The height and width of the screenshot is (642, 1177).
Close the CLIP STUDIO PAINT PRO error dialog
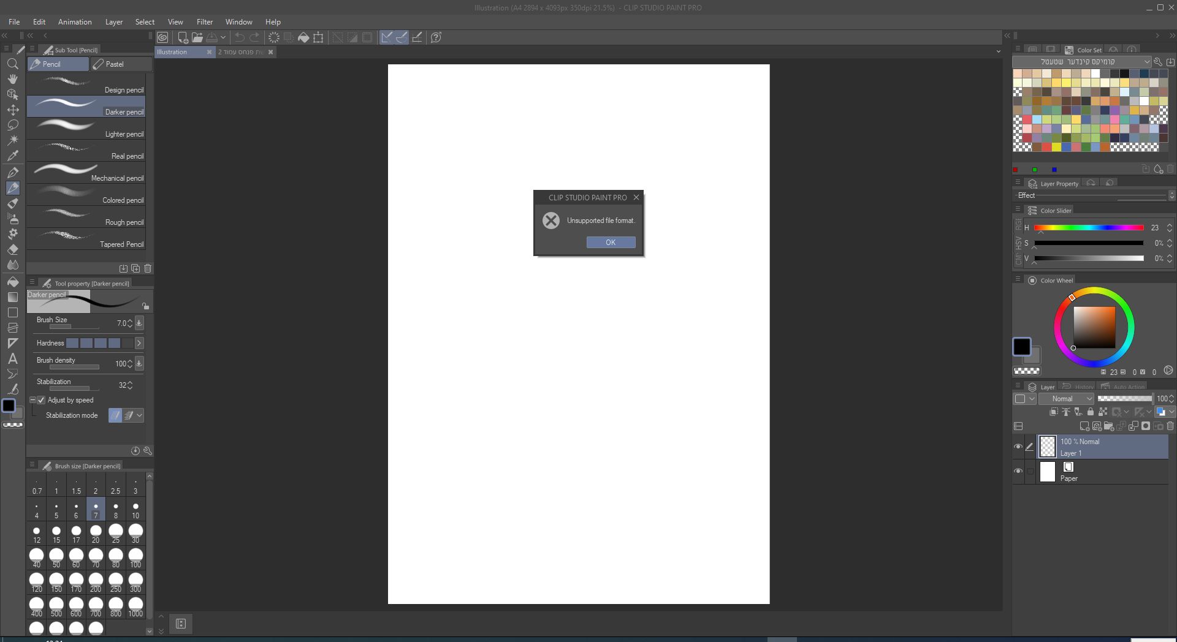[636, 197]
